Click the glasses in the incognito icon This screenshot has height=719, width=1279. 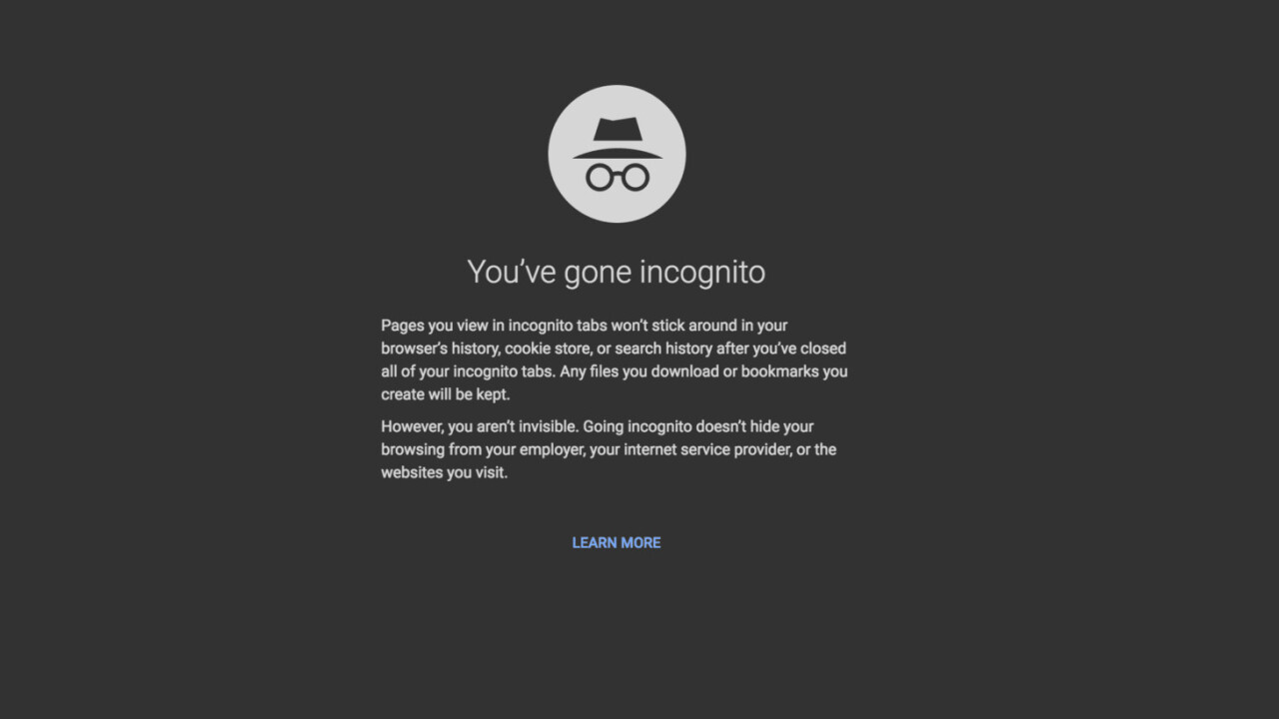pyautogui.click(x=617, y=178)
